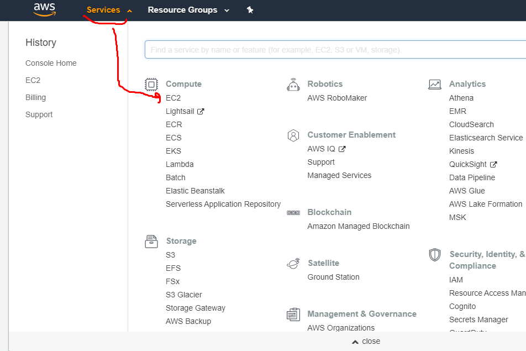This screenshot has width=526, height=351.
Task: Open the Services menu
Action: coord(105,9)
